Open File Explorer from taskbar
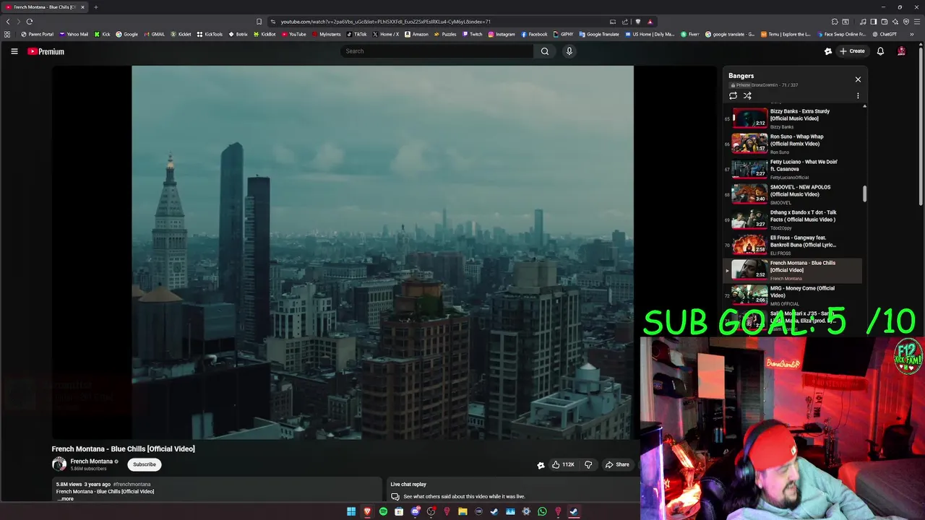The image size is (925, 520). 462,511
